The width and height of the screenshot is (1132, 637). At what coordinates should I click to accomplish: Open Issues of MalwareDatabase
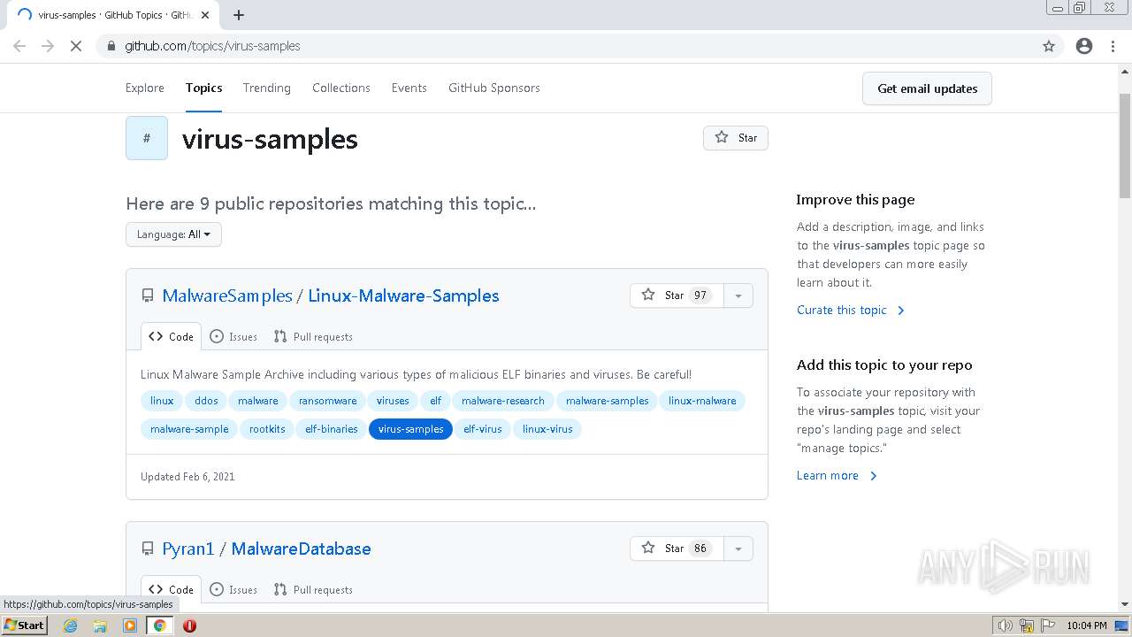pyautogui.click(x=233, y=589)
